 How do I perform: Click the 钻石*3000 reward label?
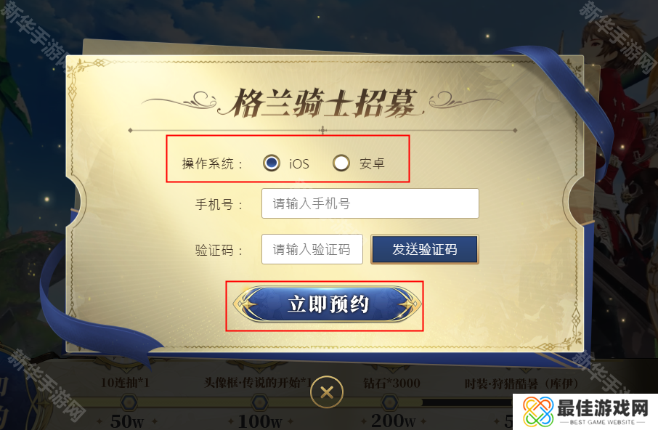pos(391,383)
